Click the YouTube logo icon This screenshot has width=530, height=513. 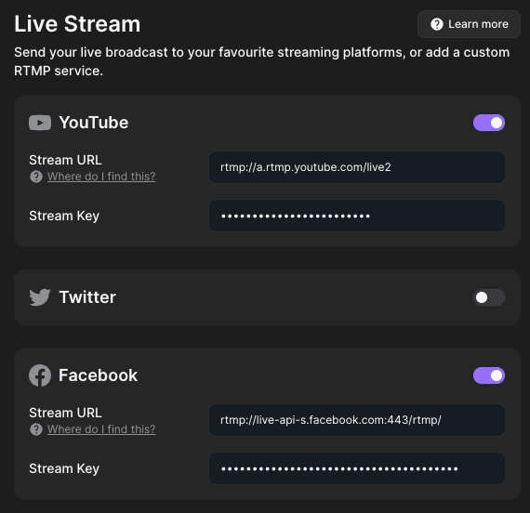[40, 123]
